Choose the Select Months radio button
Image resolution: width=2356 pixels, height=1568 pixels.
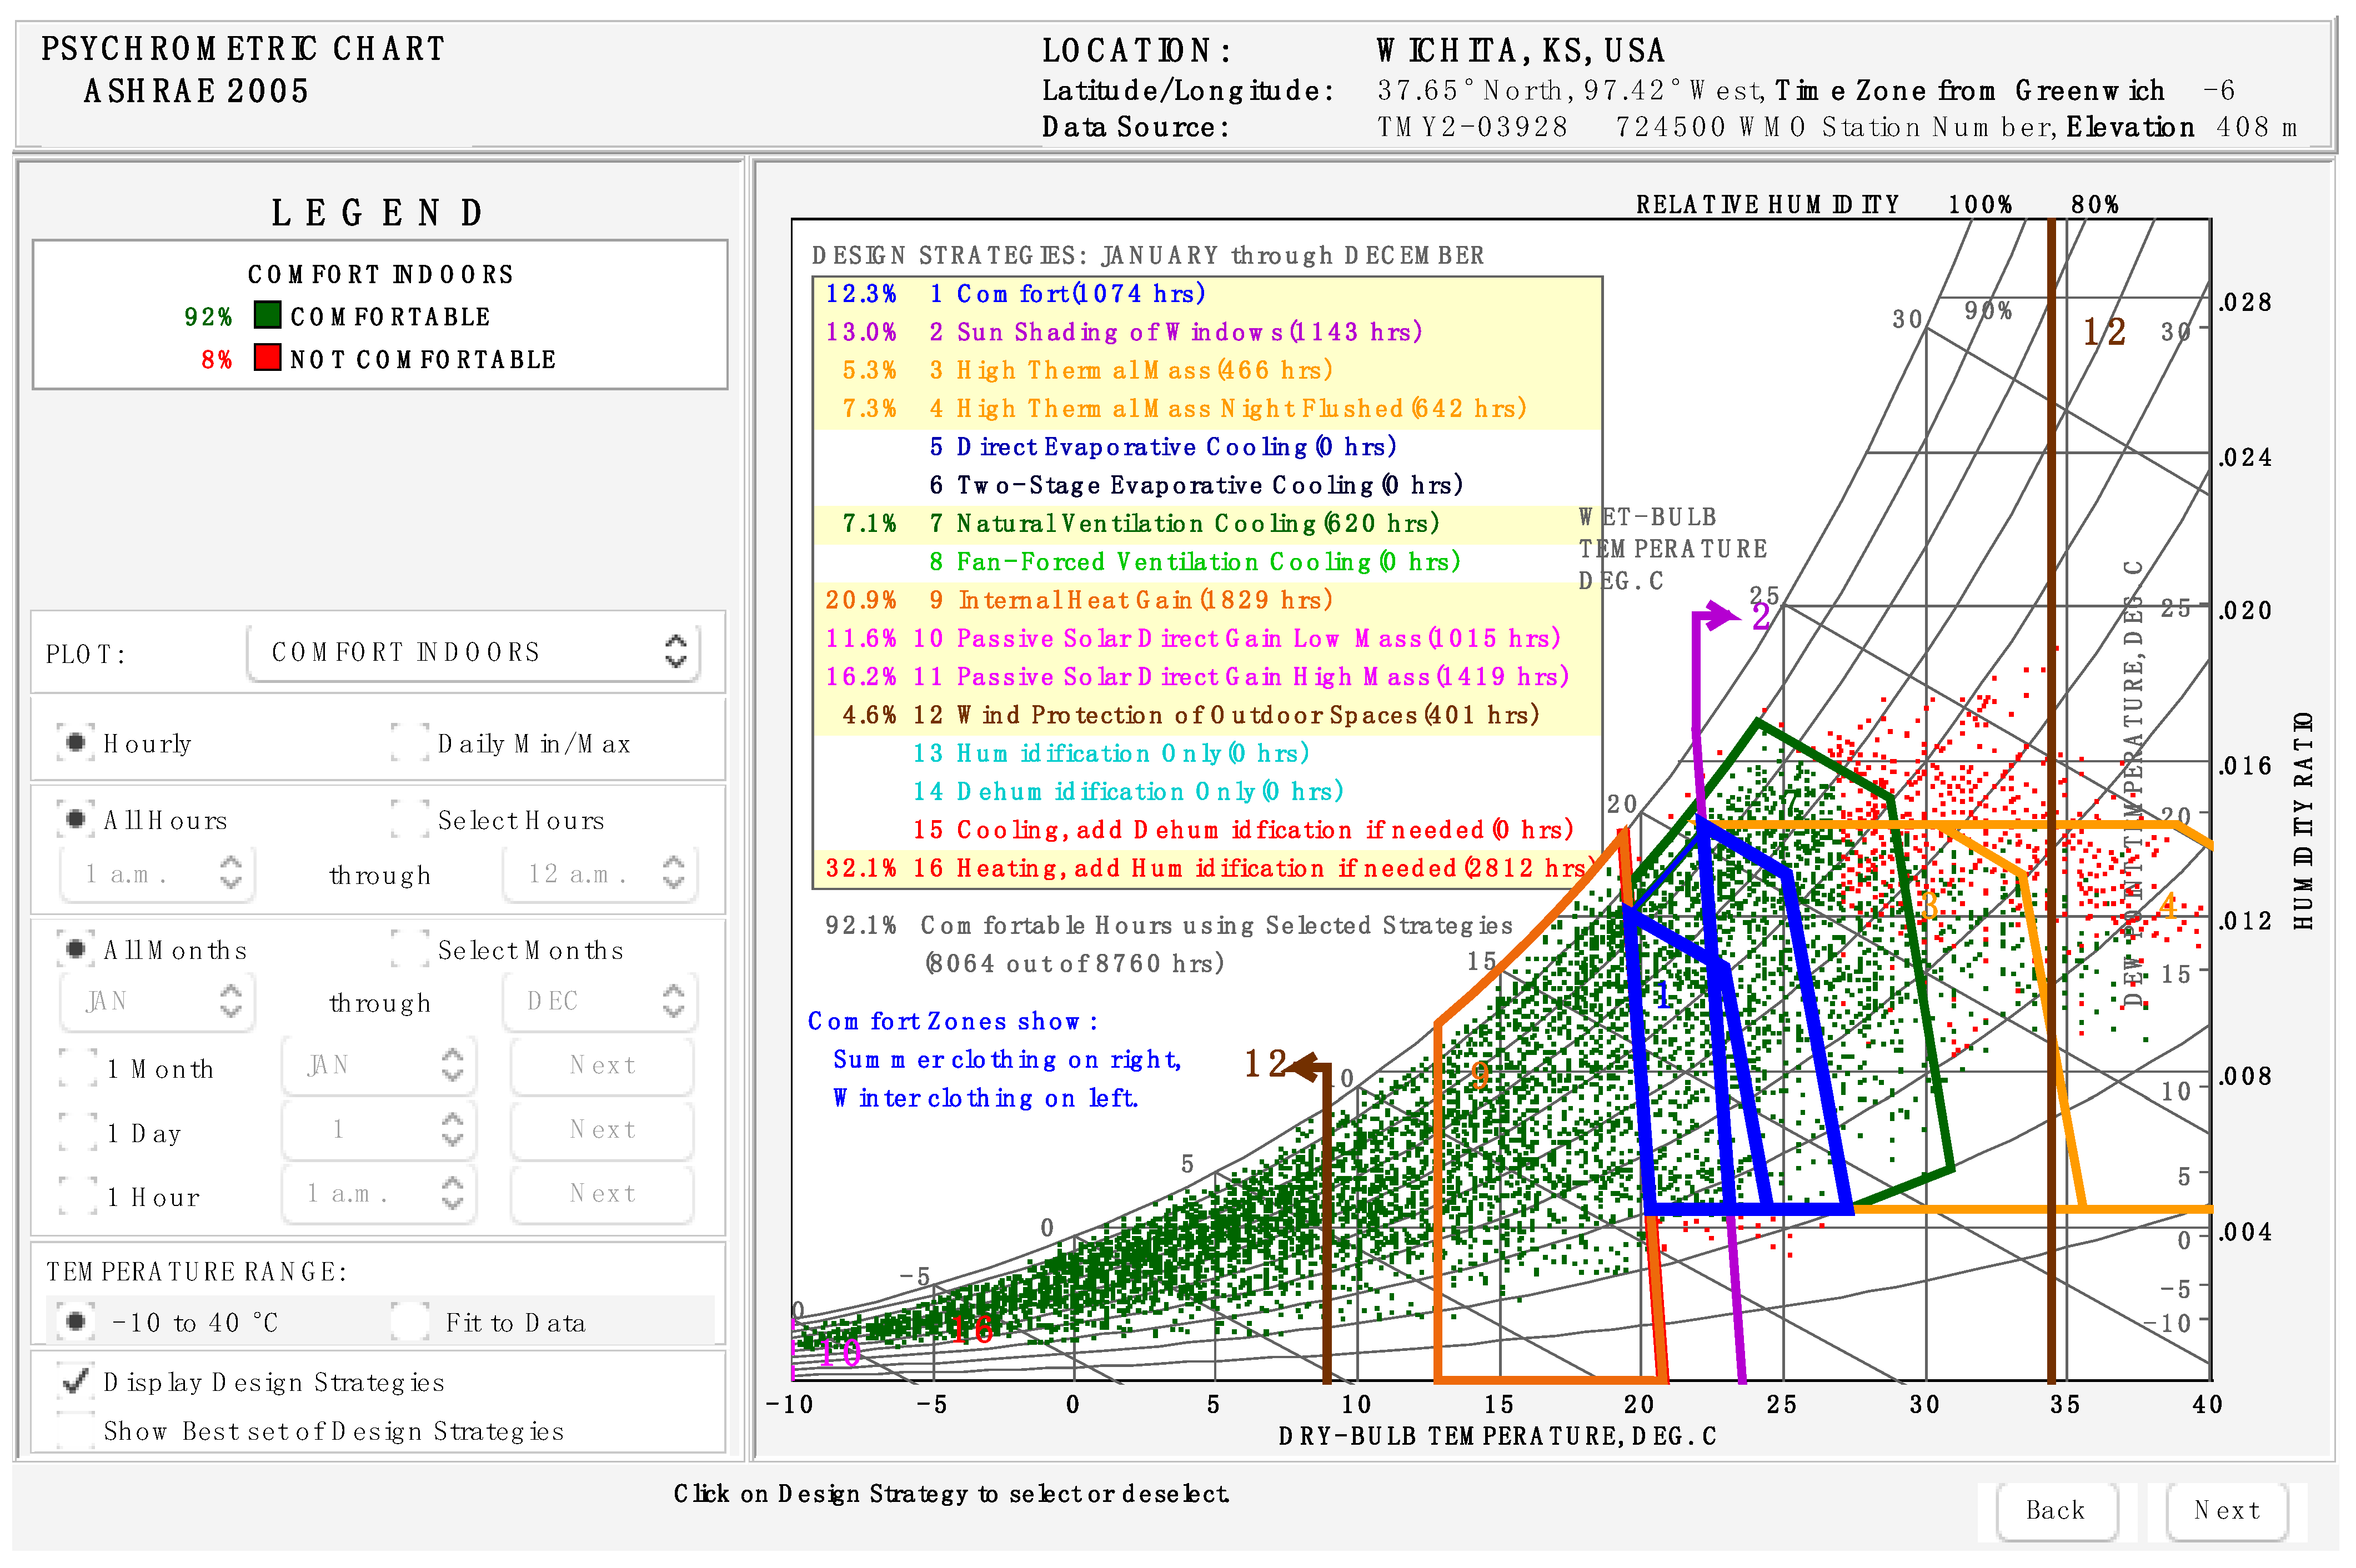click(409, 949)
